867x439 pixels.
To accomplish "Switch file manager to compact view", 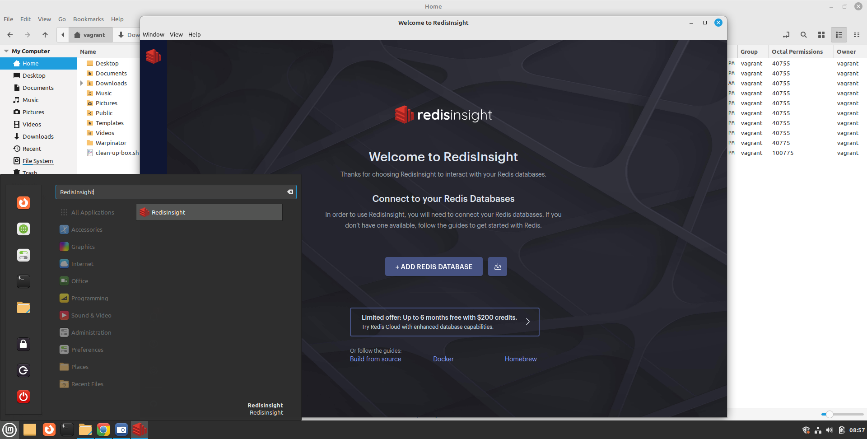I will (857, 35).
